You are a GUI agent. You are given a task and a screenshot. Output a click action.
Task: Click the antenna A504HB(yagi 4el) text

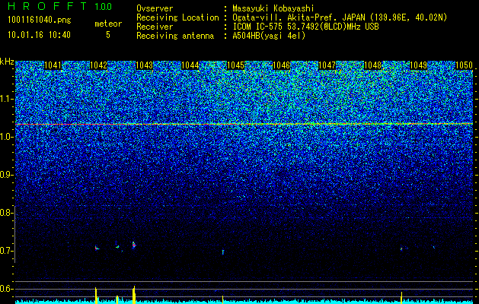[269, 36]
